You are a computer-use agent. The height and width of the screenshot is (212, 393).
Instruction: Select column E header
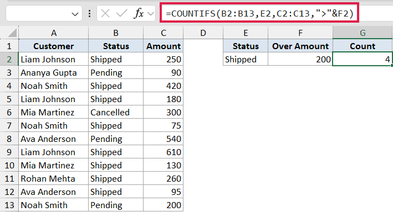[246, 33]
